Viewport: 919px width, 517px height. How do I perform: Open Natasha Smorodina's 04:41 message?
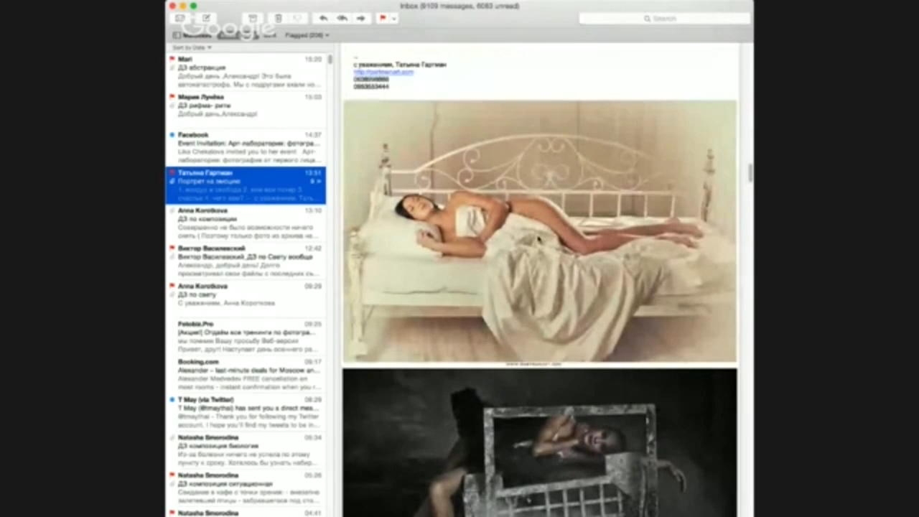pyautogui.click(x=246, y=513)
